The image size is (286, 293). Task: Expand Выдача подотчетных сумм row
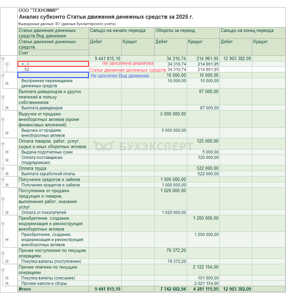click(7, 152)
